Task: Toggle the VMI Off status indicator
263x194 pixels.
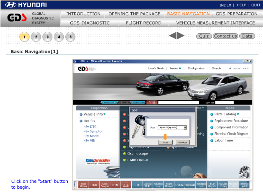Action: [123, 102]
